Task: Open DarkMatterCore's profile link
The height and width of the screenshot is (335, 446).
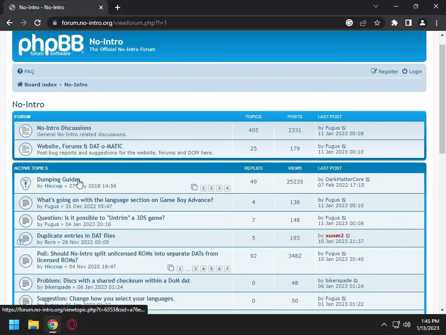Action: click(345, 179)
